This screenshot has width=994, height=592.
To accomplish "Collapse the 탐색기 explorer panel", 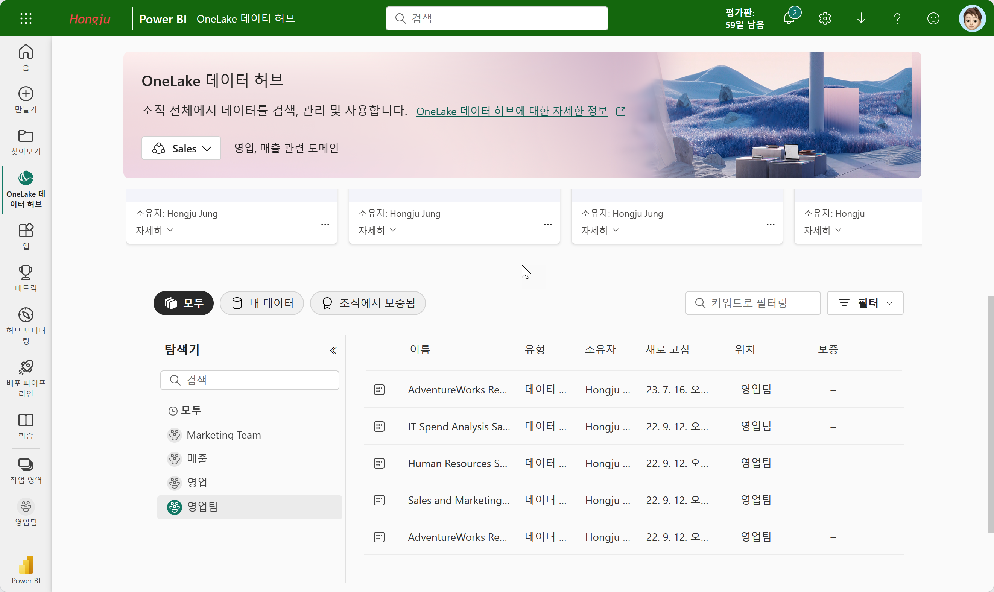I will [x=333, y=350].
